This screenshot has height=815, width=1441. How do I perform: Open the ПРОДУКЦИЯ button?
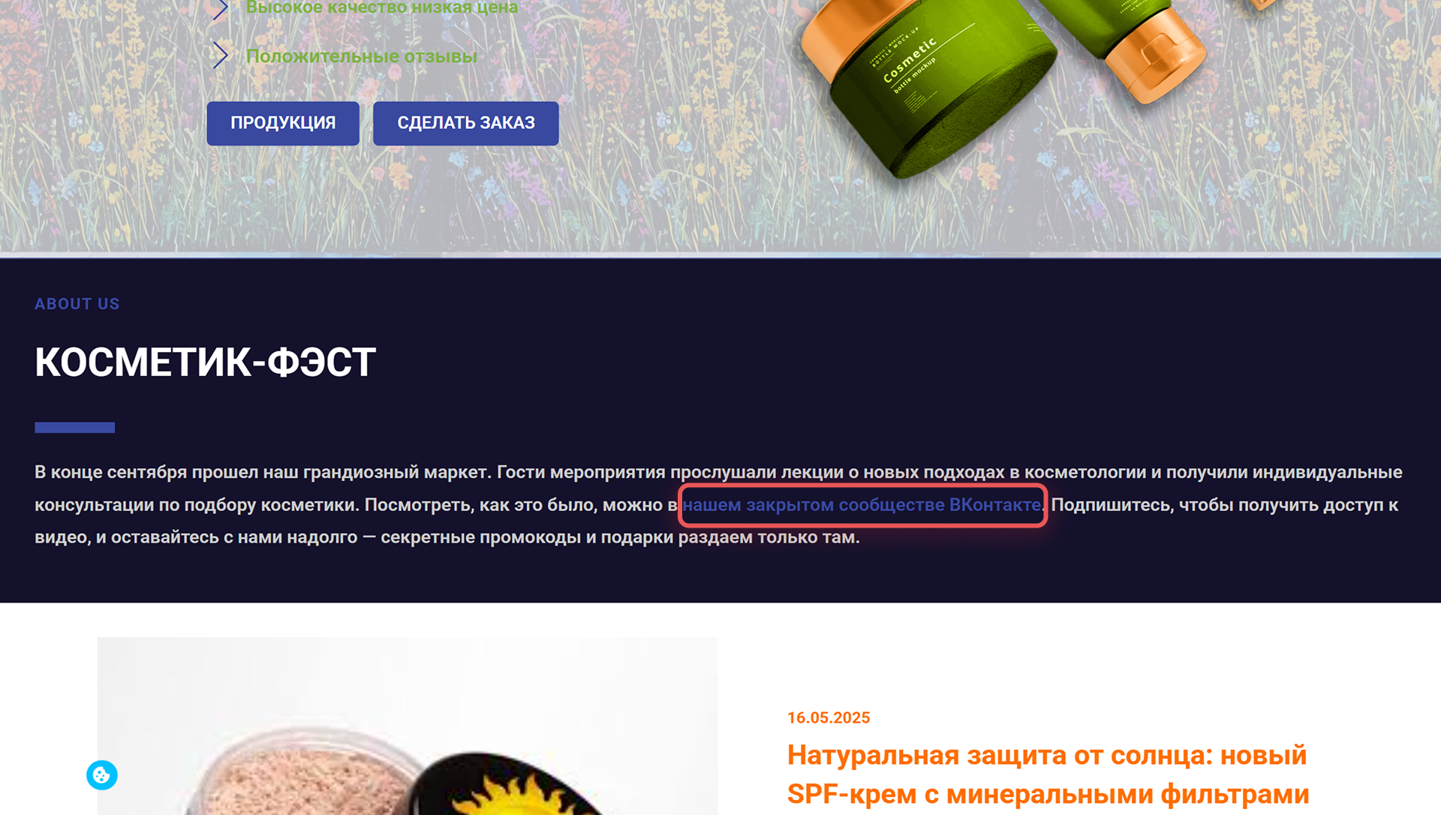pyautogui.click(x=283, y=123)
